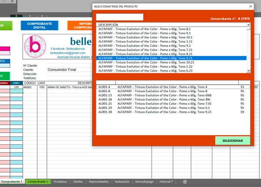Add a new sheet with plus icon
The height and width of the screenshot is (187, 261).
(x=185, y=181)
